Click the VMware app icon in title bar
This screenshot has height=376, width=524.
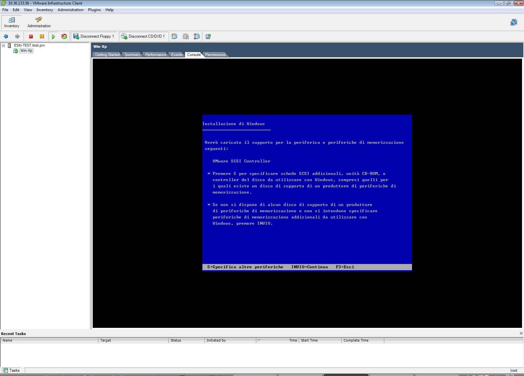coord(4,3)
